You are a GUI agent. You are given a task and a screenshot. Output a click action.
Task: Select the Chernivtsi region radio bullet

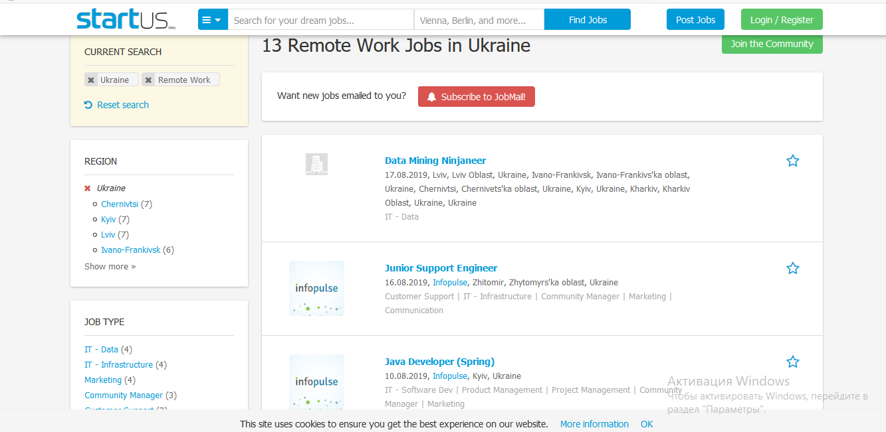[x=95, y=204]
